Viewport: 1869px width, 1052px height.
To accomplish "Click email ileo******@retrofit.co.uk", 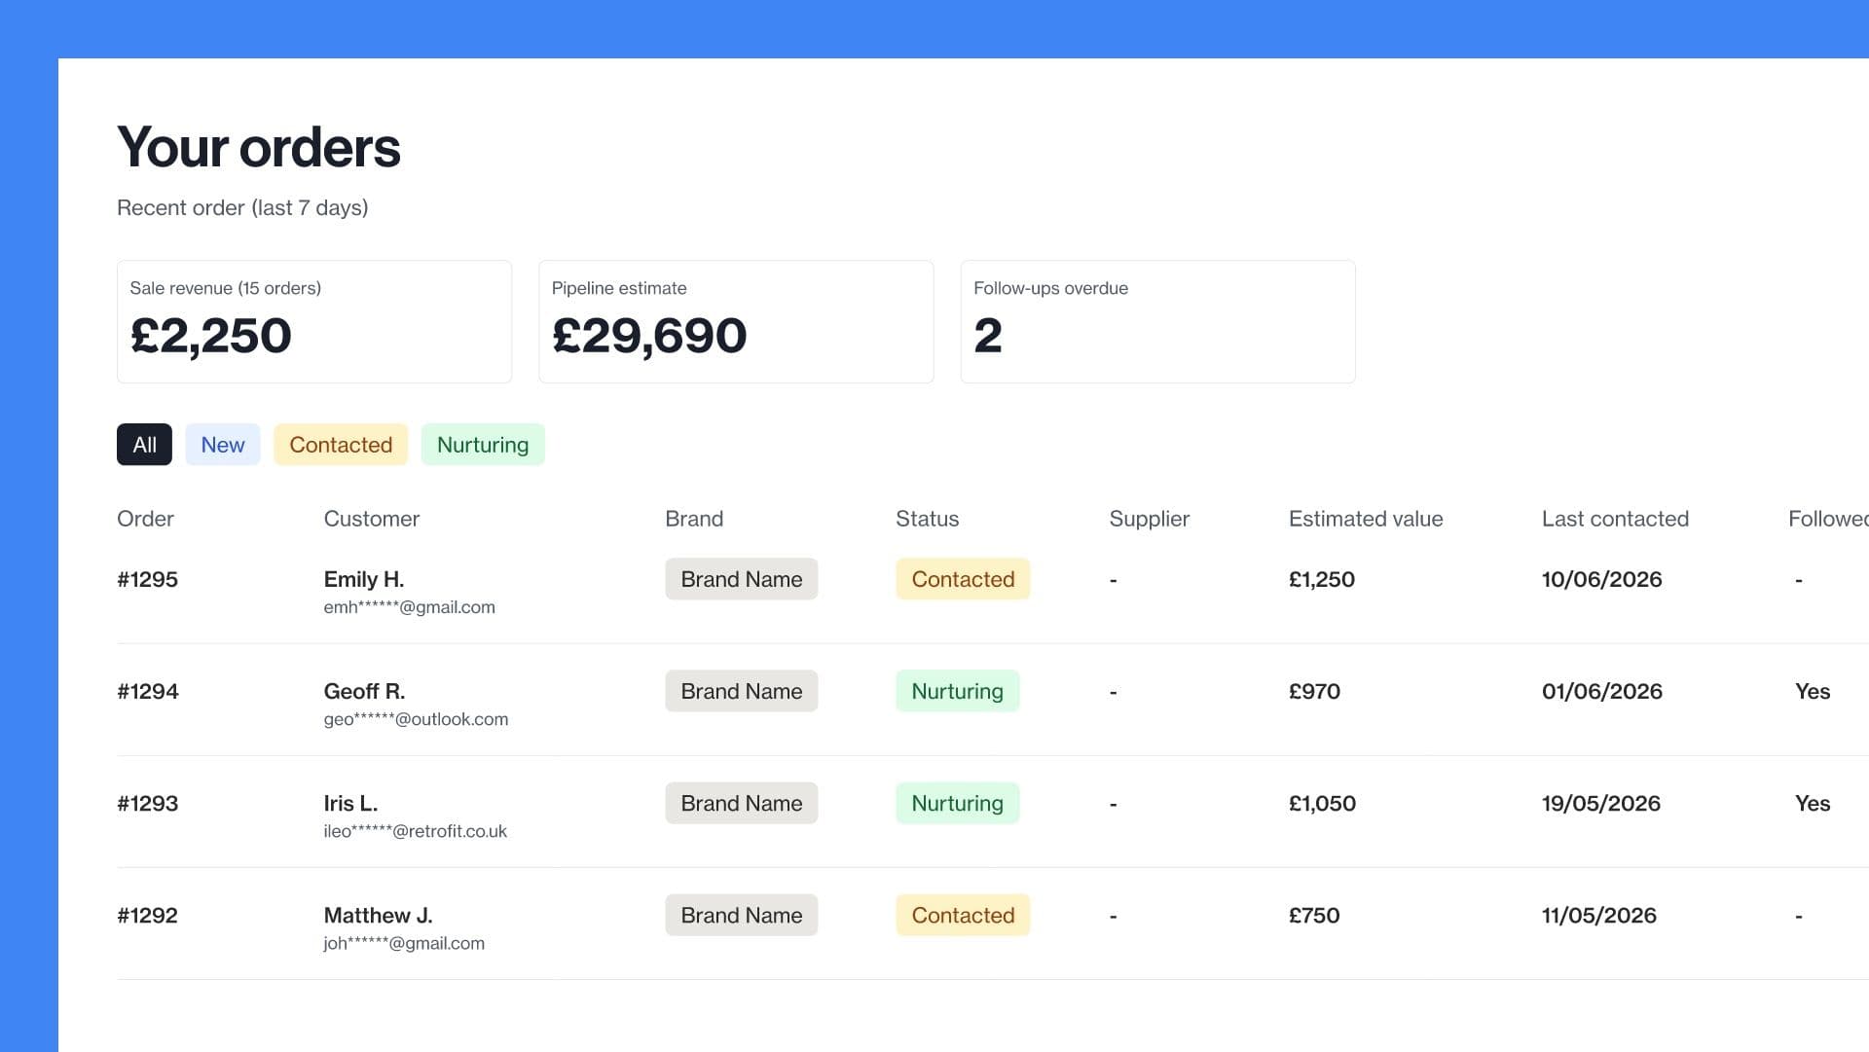I will [x=415, y=831].
